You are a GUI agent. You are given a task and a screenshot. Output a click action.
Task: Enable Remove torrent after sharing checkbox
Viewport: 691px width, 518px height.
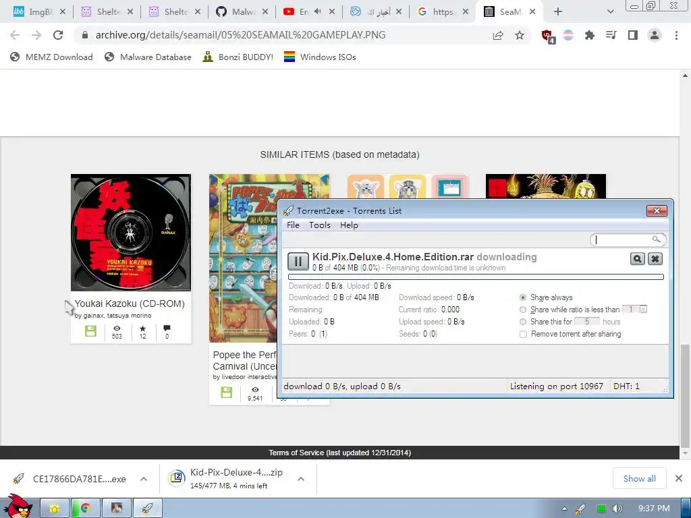tap(523, 335)
